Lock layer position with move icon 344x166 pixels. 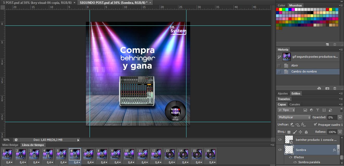[x=300, y=132]
